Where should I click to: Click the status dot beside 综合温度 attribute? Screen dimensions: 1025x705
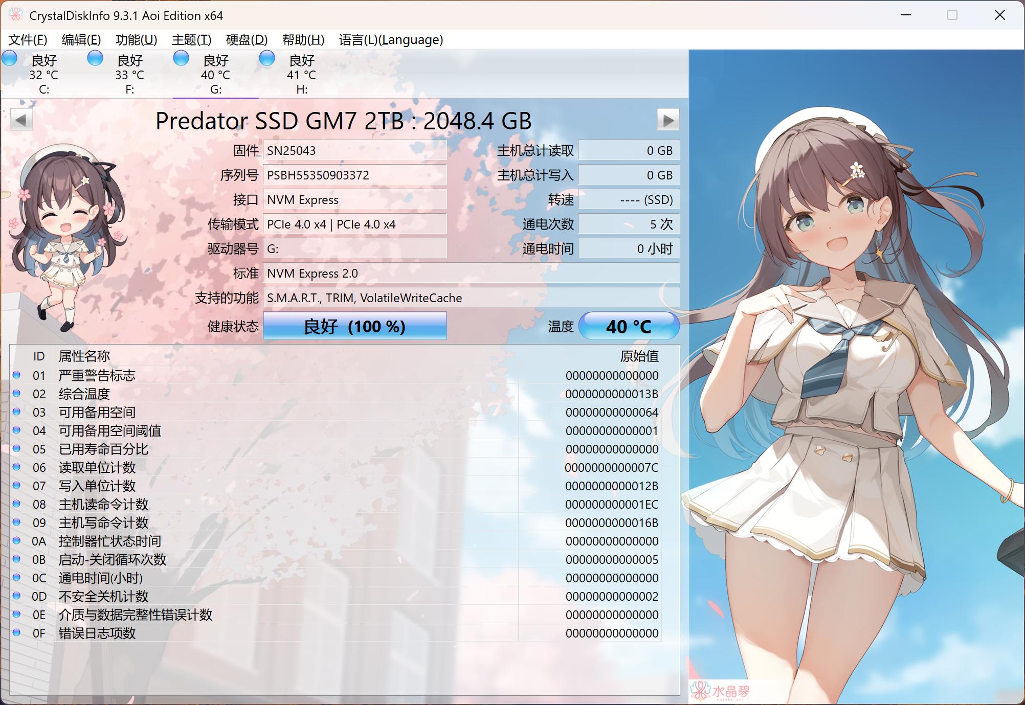pyautogui.click(x=15, y=394)
